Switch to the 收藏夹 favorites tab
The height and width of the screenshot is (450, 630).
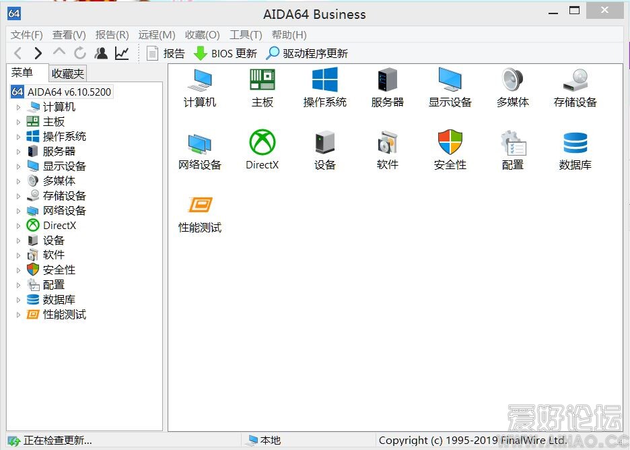click(68, 74)
